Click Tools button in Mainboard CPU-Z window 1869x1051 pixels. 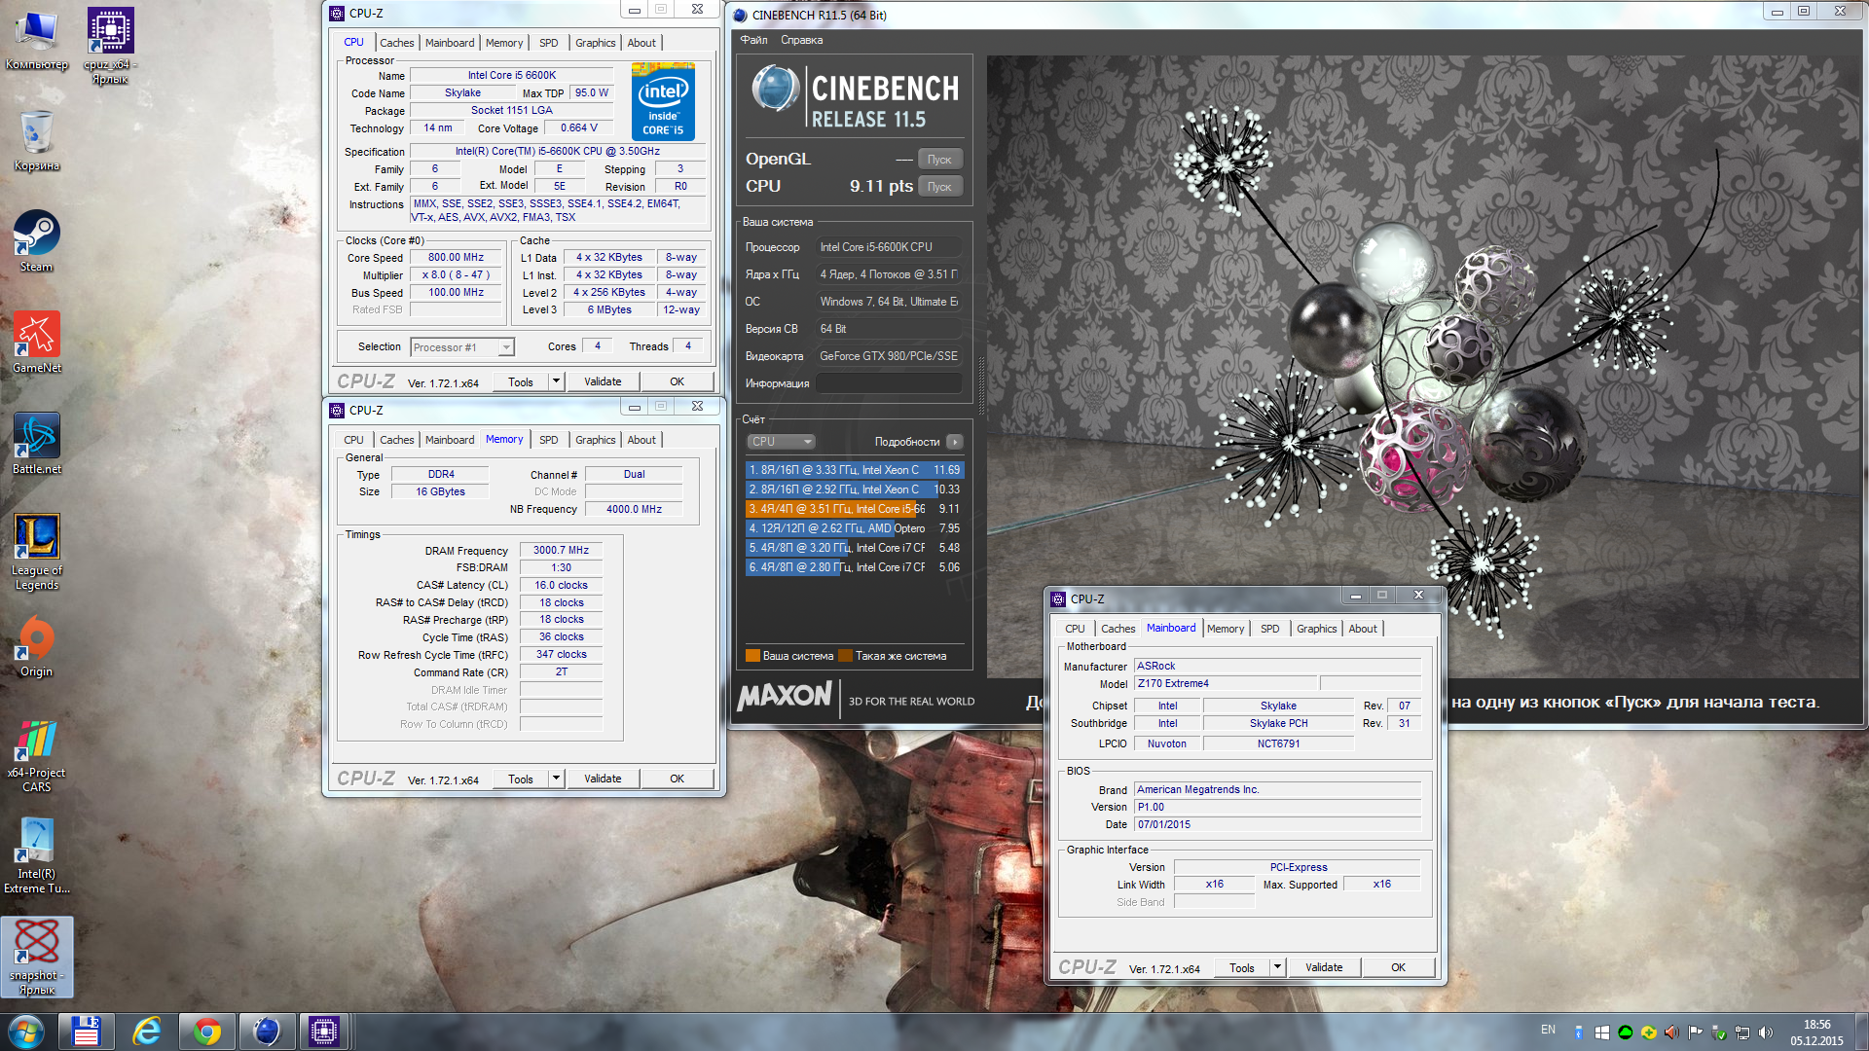1242,967
